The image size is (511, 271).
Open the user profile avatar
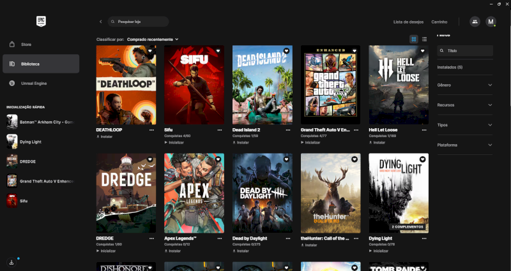tap(491, 22)
